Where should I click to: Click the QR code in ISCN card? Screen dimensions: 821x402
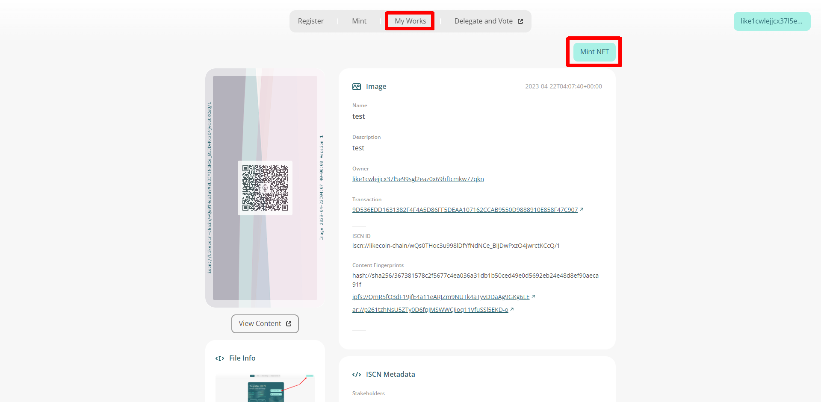pos(265,188)
